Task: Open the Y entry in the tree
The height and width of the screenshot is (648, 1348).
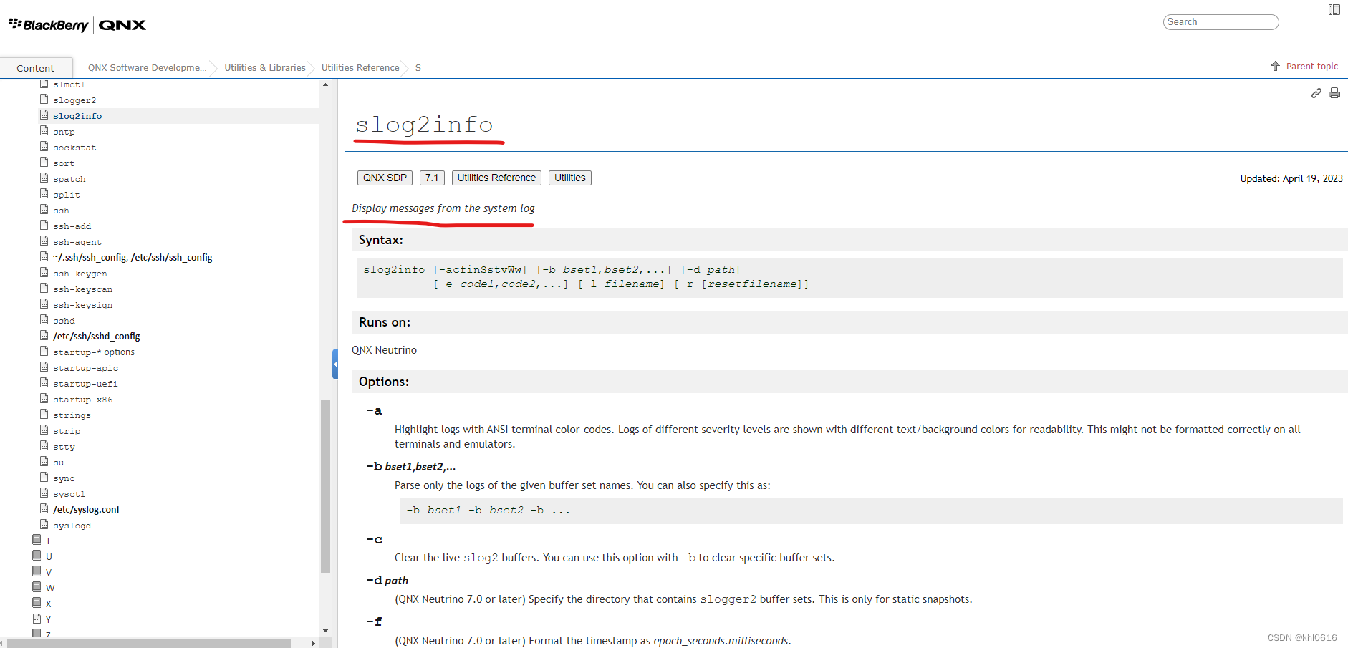Action: (x=48, y=619)
